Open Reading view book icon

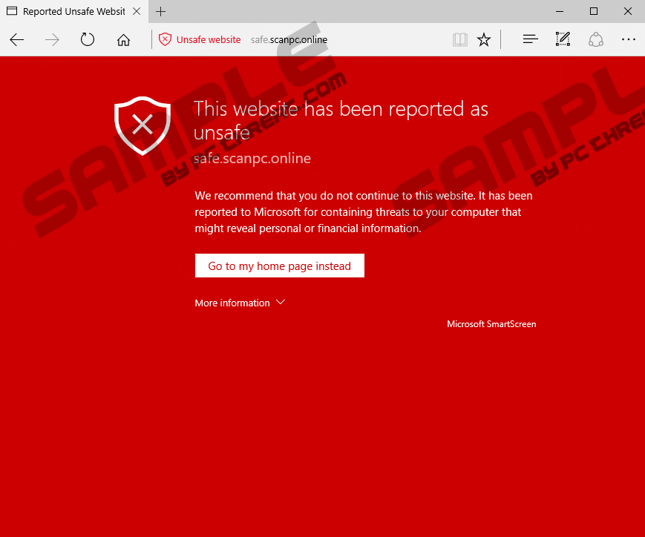(x=460, y=40)
